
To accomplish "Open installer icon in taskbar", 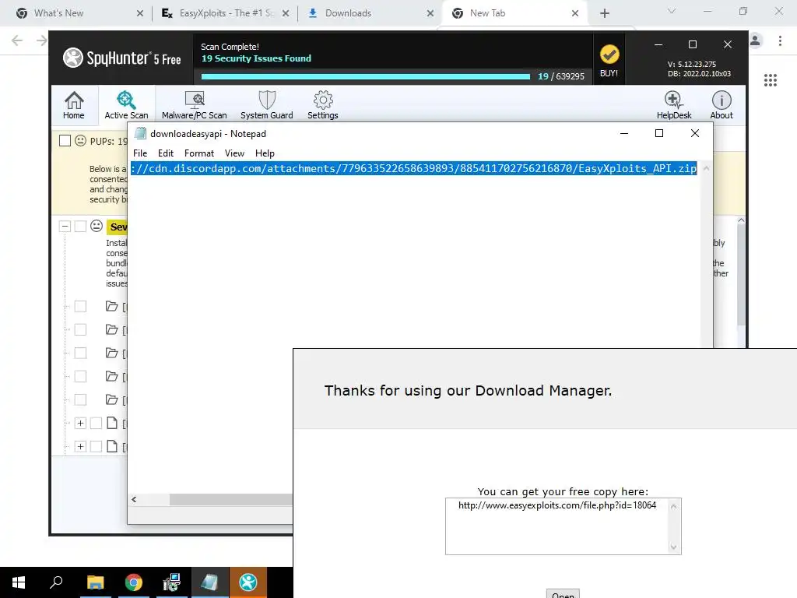I will click(172, 582).
